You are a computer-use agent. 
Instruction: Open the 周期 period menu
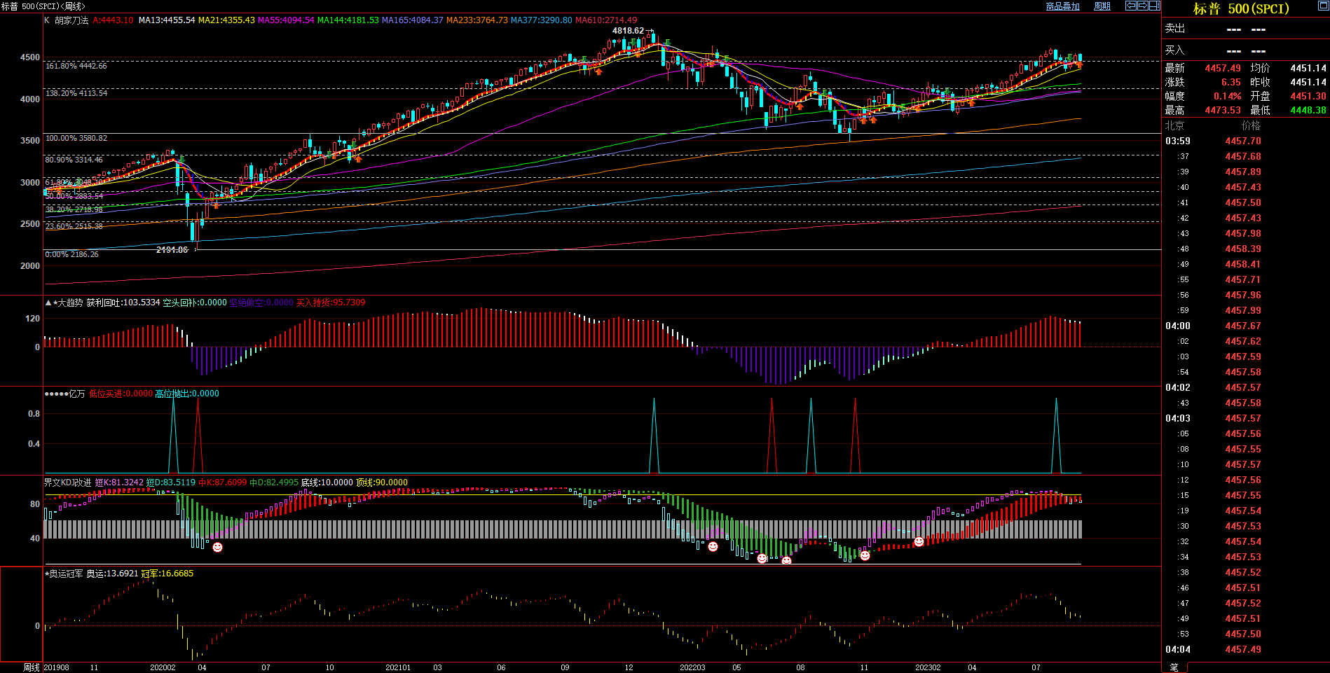coord(1102,6)
